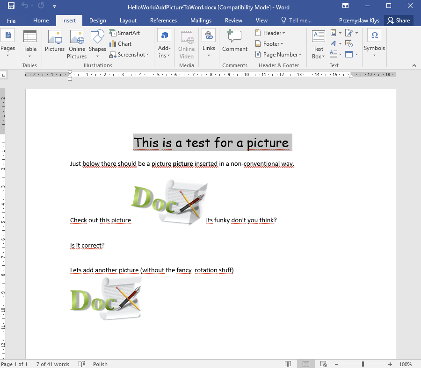Insert a SmartArt graphic

pyautogui.click(x=125, y=33)
